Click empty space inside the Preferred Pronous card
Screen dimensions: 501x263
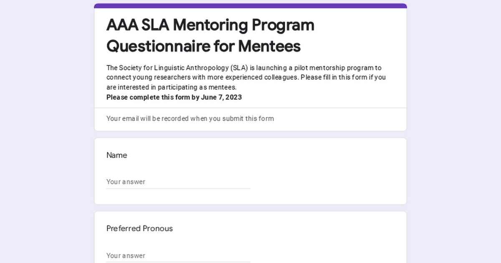[x=326, y=242]
